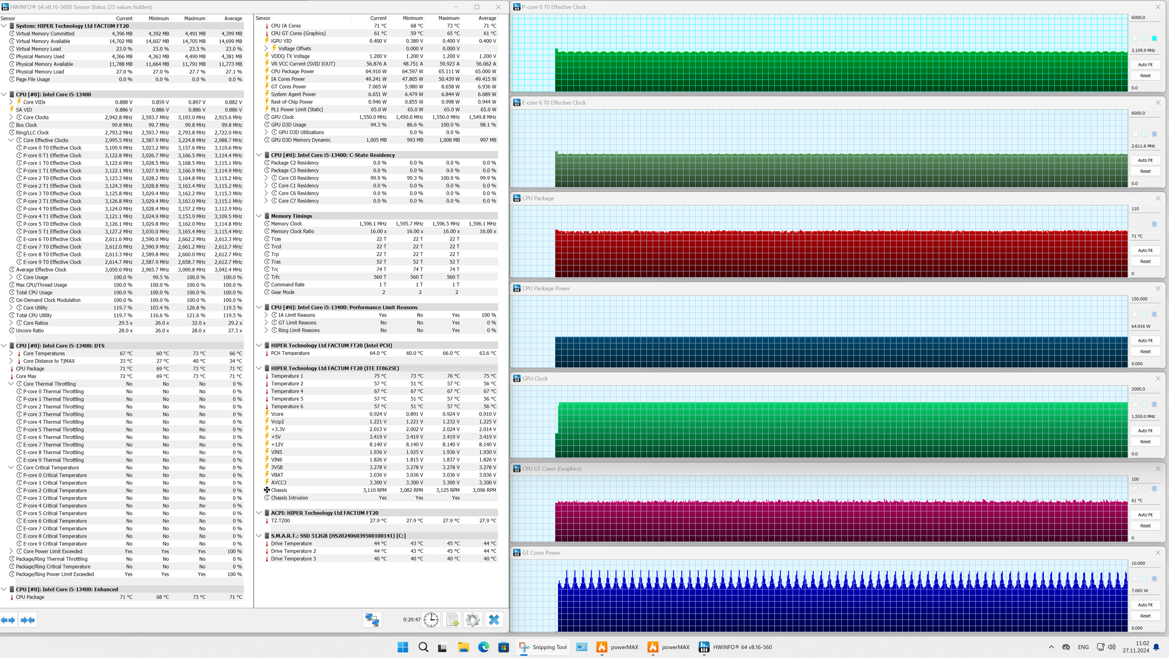This screenshot has height=658, width=1169.
Task: Click the expand columns double-arrow icon
Action: coord(8,620)
